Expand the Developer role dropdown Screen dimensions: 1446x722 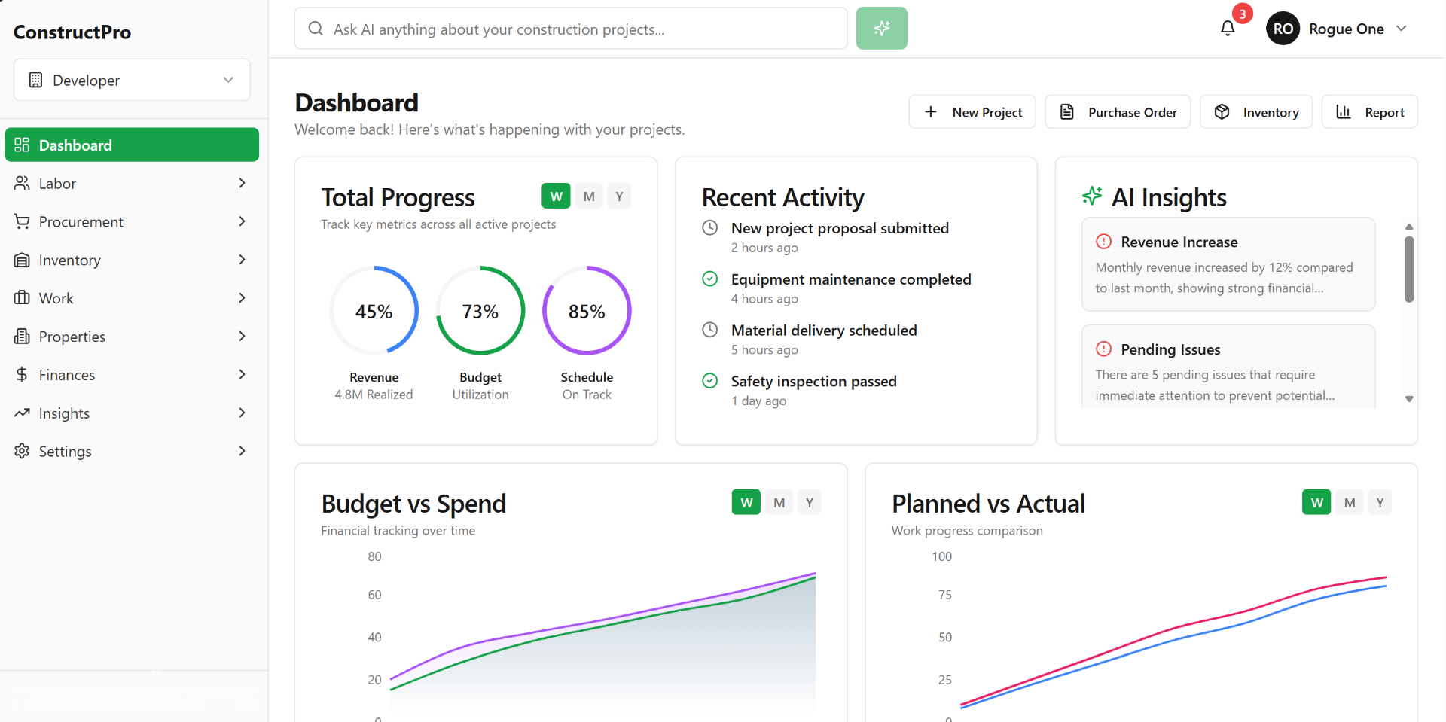[131, 80]
